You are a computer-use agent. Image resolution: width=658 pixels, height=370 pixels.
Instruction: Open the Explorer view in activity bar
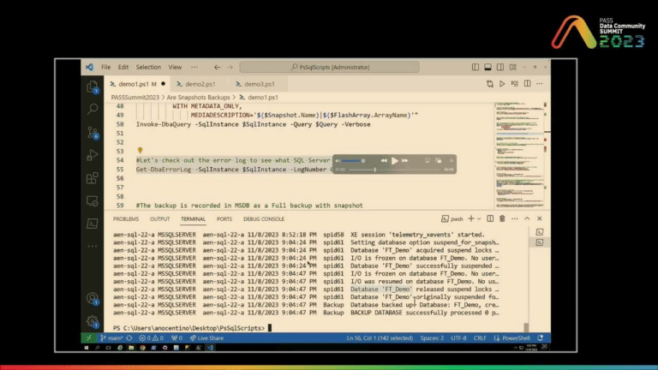tap(93, 87)
